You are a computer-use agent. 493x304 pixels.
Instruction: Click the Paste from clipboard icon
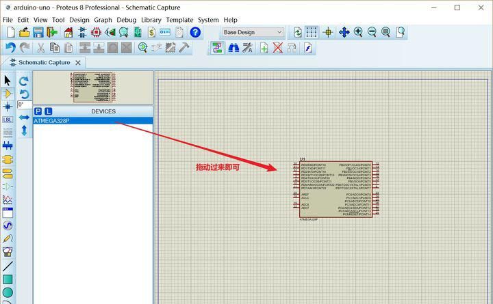coord(68,48)
